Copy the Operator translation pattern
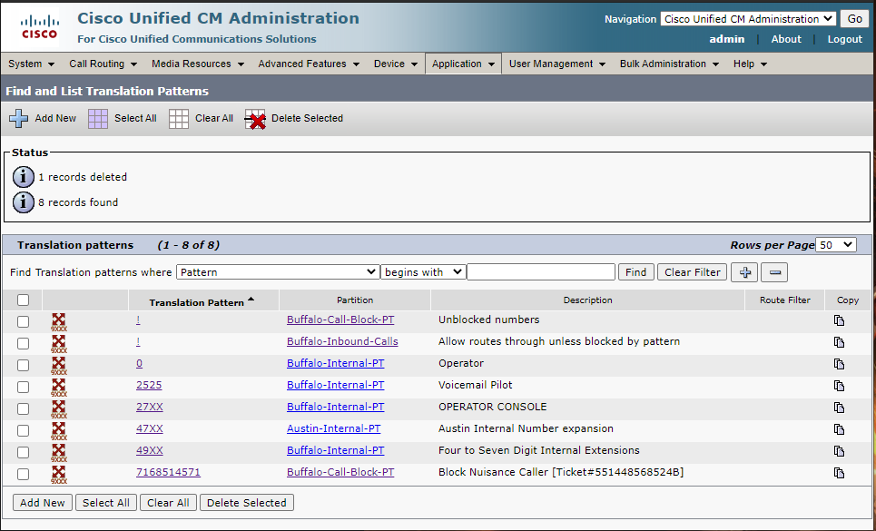This screenshot has height=531, width=876. coord(839,364)
